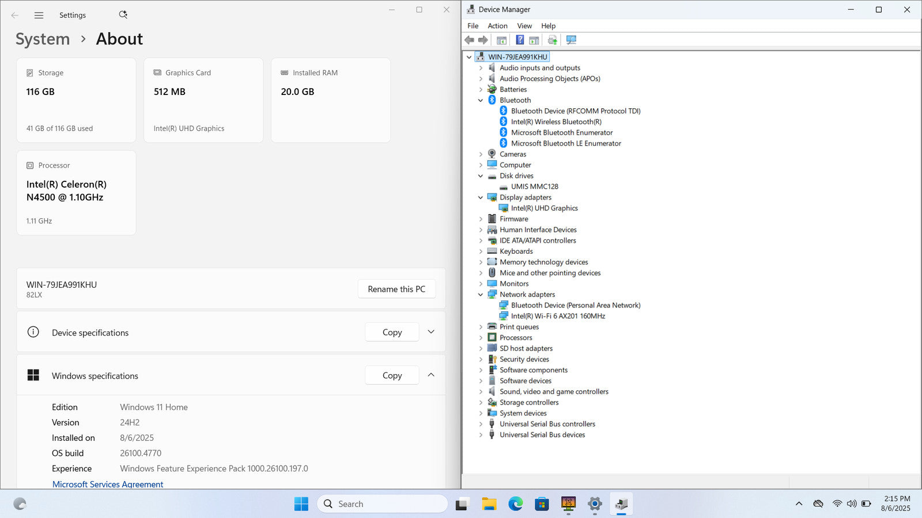922x518 pixels.
Task: Expand the Processors category
Action: (481, 338)
